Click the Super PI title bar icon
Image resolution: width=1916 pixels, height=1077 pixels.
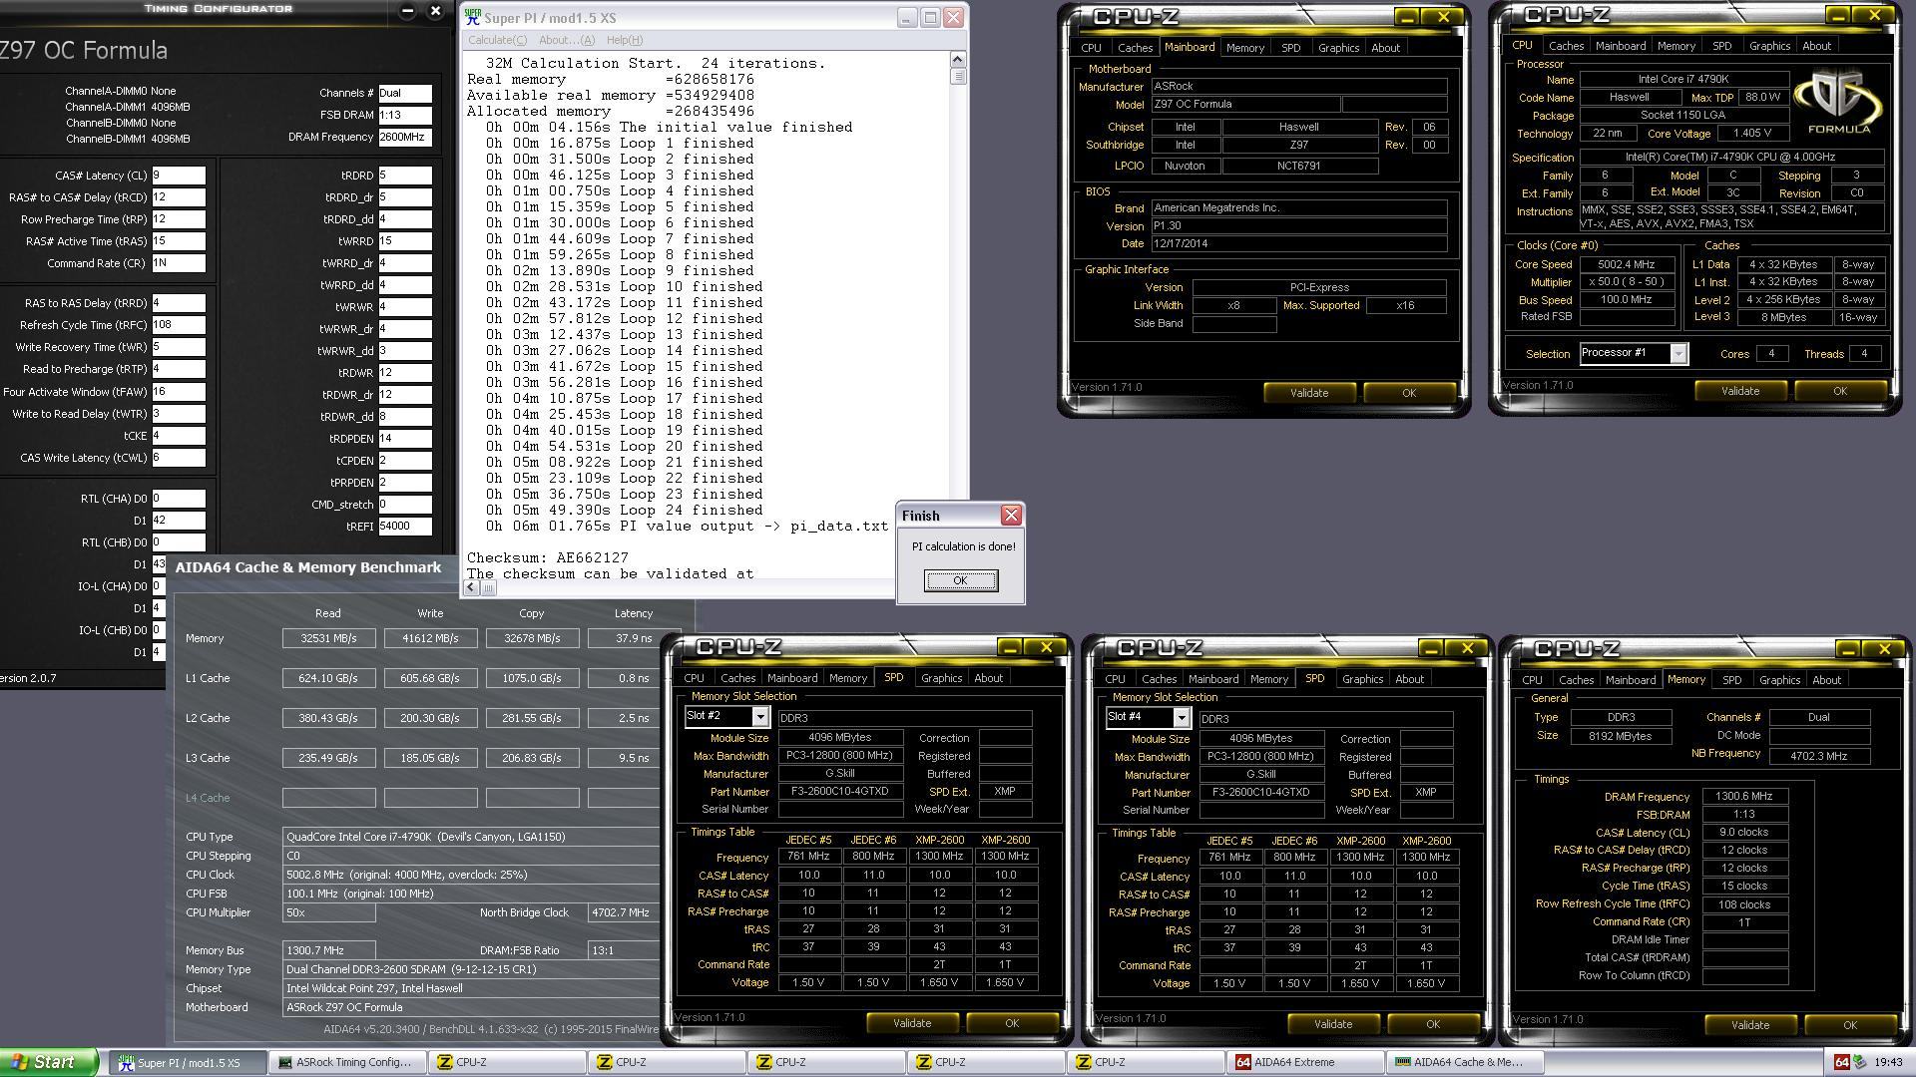473,18
